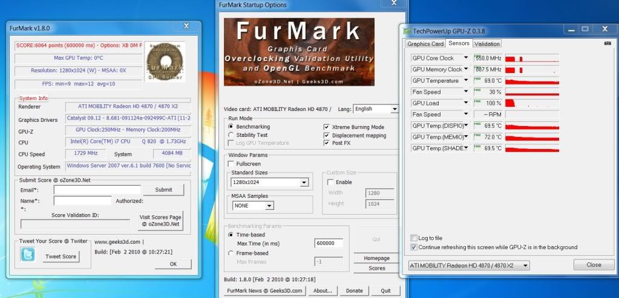This screenshot has width=619, height=298.
Task: Open GPU Temp.(DISPIO) sensor dropdown
Action: coord(467,125)
